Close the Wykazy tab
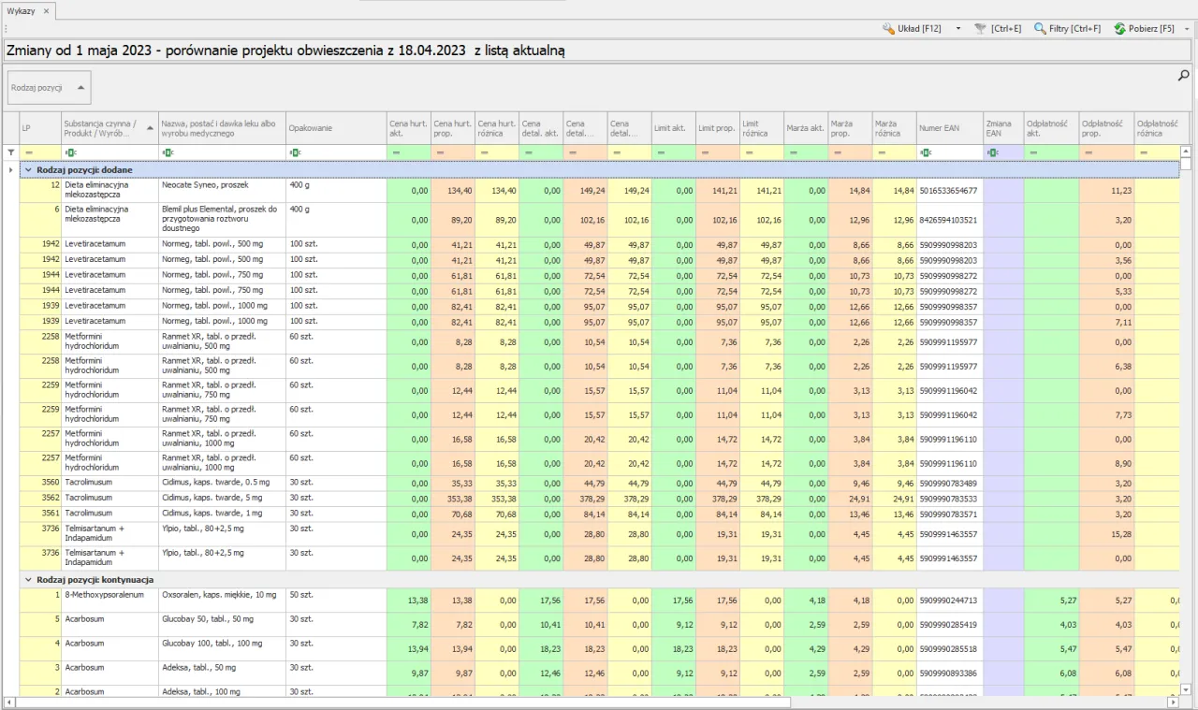1198x710 pixels. click(x=46, y=10)
